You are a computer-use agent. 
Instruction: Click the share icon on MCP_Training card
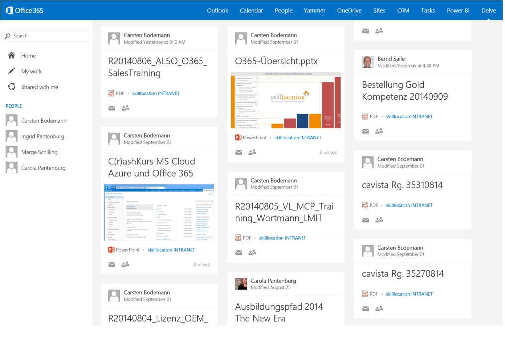pos(252,252)
